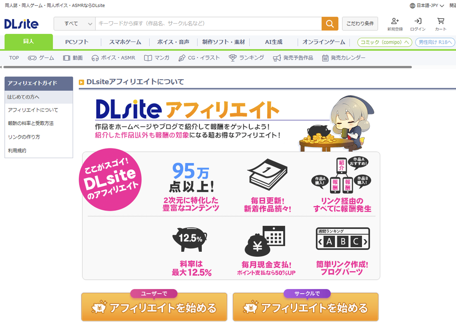Open 利用規約 sidebar link
Image resolution: width=456 pixels, height=331 pixels.
(x=17, y=151)
